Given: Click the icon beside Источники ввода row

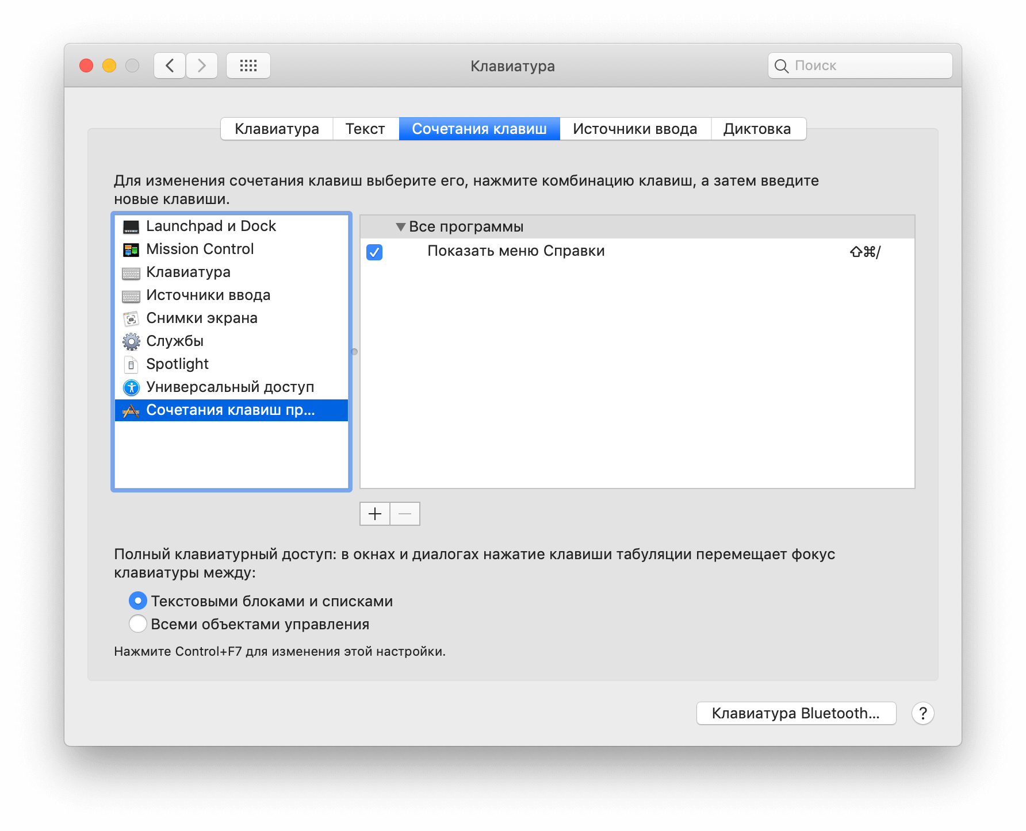Looking at the screenshot, I should click(131, 297).
